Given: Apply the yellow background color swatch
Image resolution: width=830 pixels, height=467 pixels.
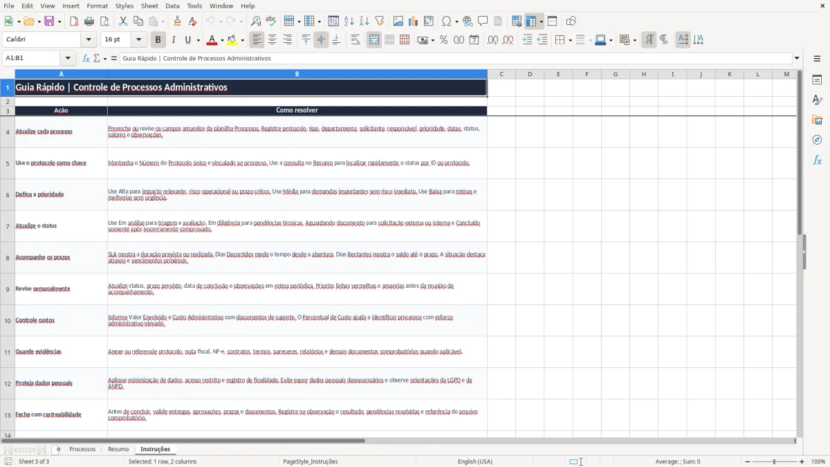Looking at the screenshot, I should [x=232, y=40].
